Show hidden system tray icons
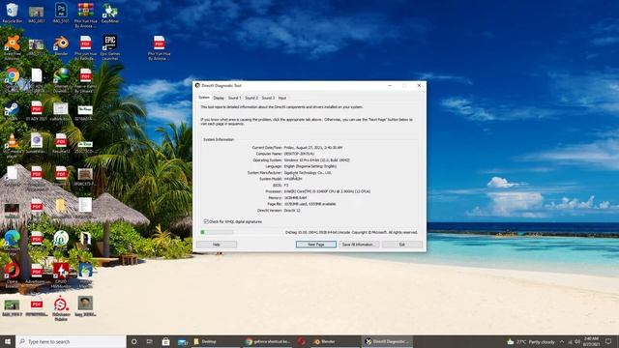Image resolution: width=619 pixels, height=348 pixels. pos(562,341)
